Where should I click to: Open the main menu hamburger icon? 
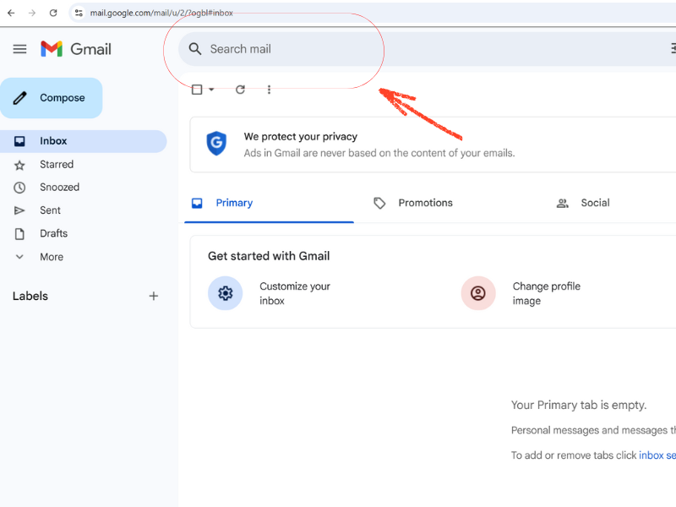[19, 49]
